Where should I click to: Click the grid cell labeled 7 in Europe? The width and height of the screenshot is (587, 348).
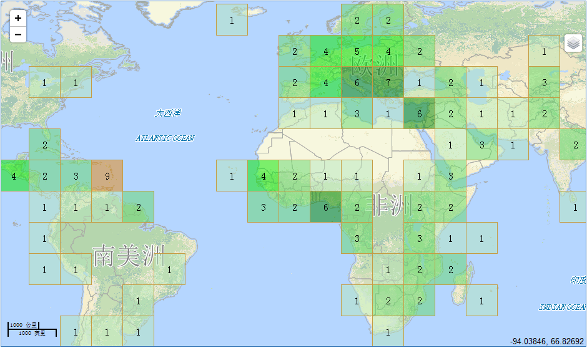click(x=388, y=82)
